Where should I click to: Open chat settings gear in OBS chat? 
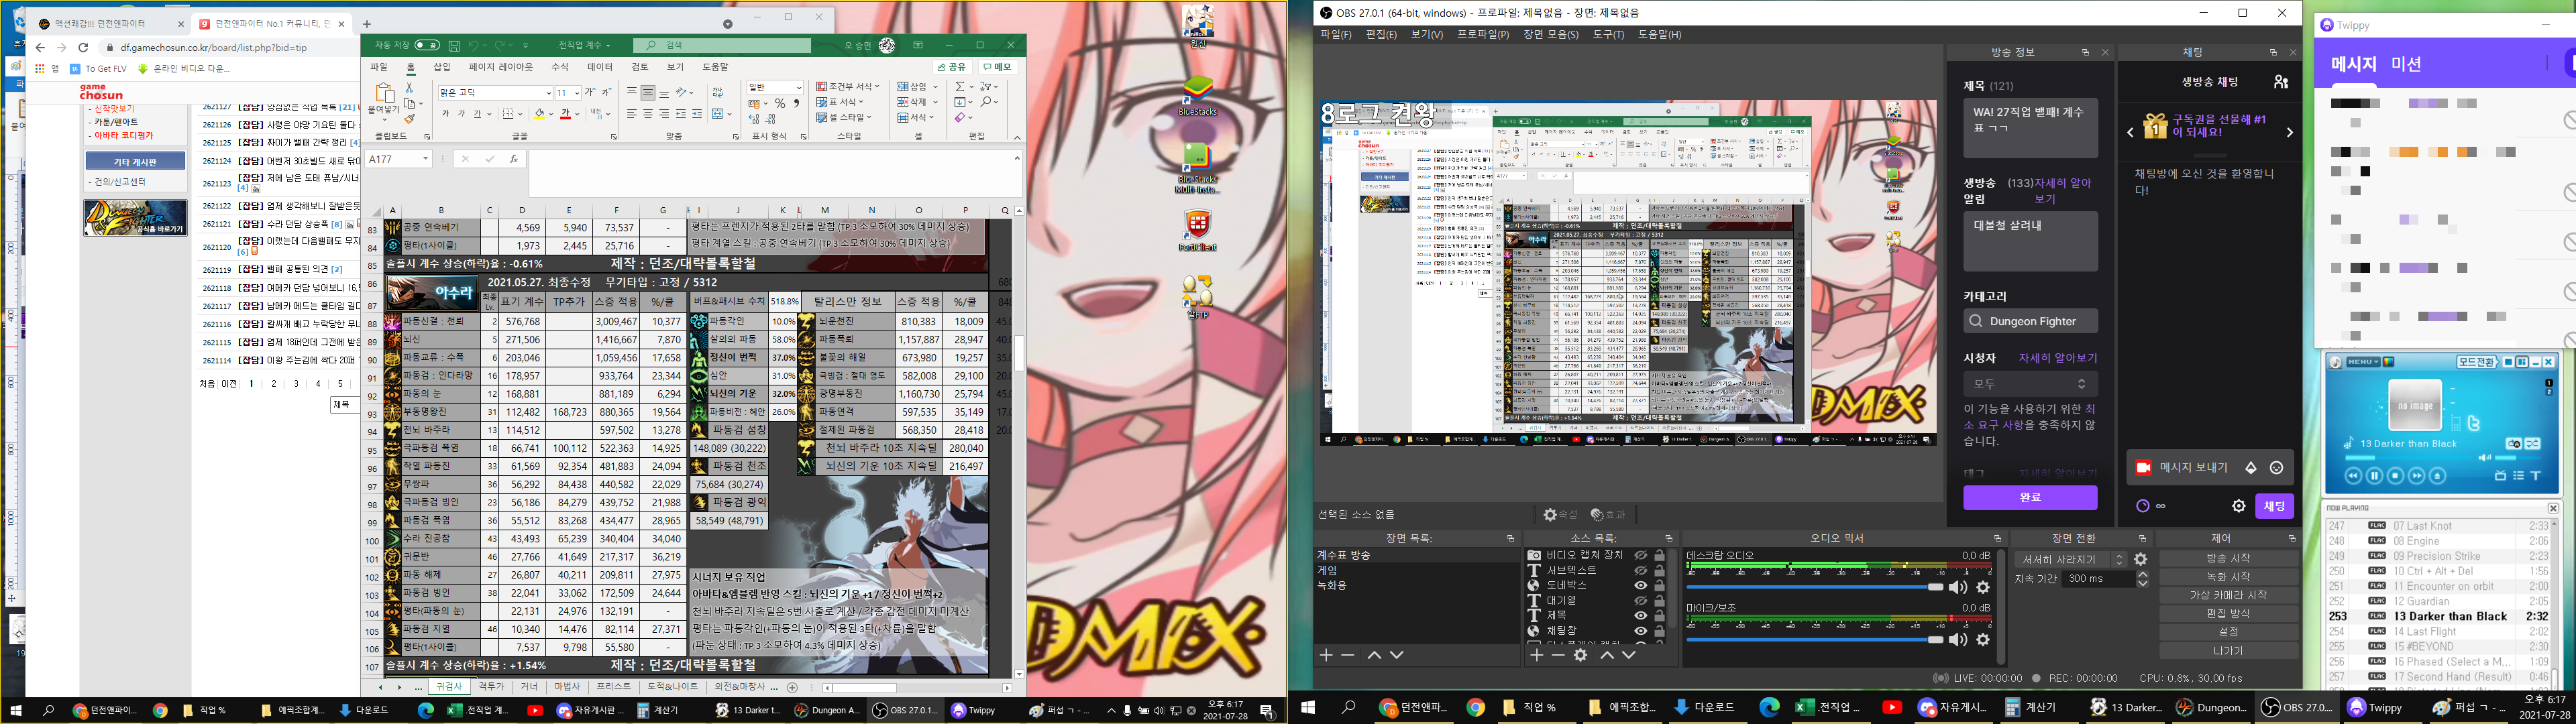point(2239,506)
